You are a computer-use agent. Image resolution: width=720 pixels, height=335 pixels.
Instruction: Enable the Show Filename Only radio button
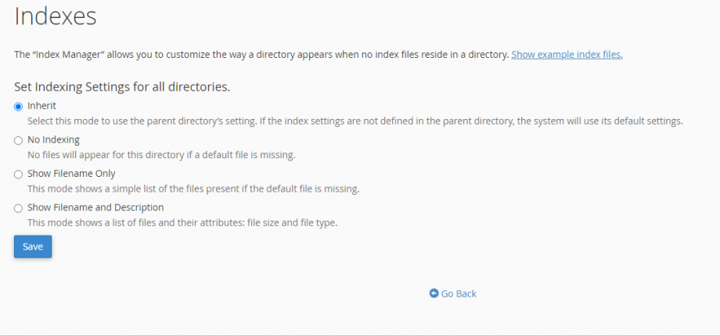18,175
